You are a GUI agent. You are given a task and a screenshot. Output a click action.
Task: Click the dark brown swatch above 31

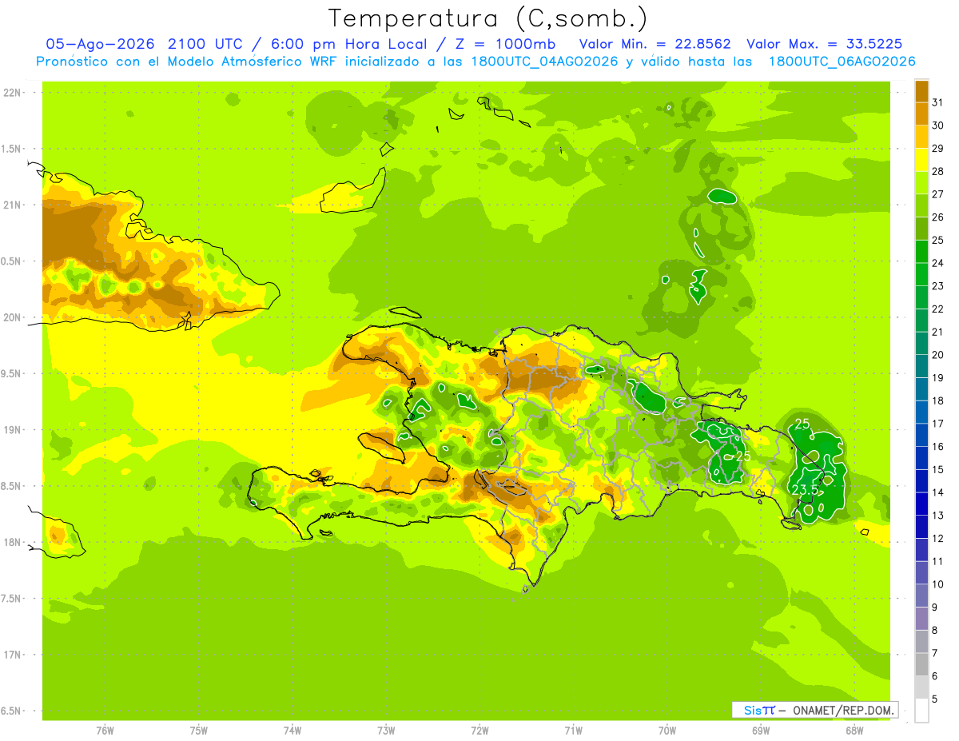coord(921,91)
